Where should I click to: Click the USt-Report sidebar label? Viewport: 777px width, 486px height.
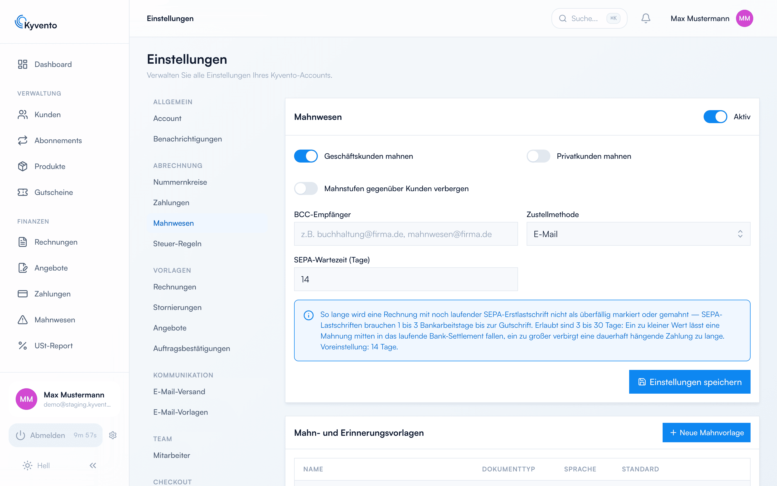[x=54, y=346]
